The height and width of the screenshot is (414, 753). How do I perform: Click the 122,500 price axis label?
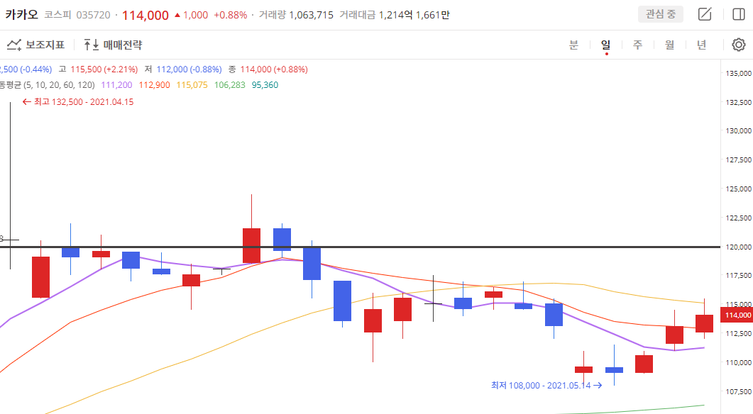(739, 218)
